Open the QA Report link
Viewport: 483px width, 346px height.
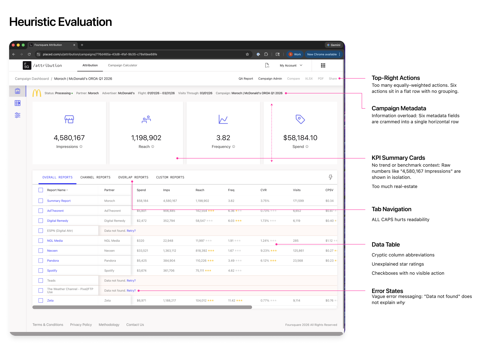(x=246, y=78)
